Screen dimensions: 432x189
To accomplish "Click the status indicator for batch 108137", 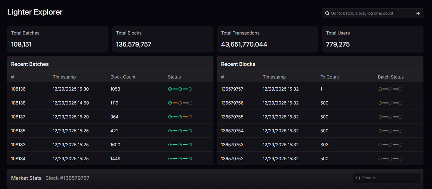I will 180,117.
